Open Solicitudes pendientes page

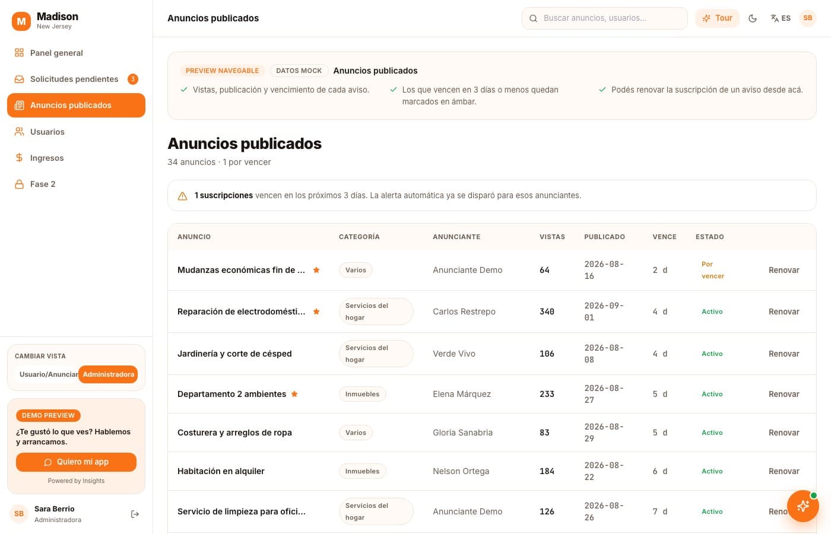(x=76, y=79)
